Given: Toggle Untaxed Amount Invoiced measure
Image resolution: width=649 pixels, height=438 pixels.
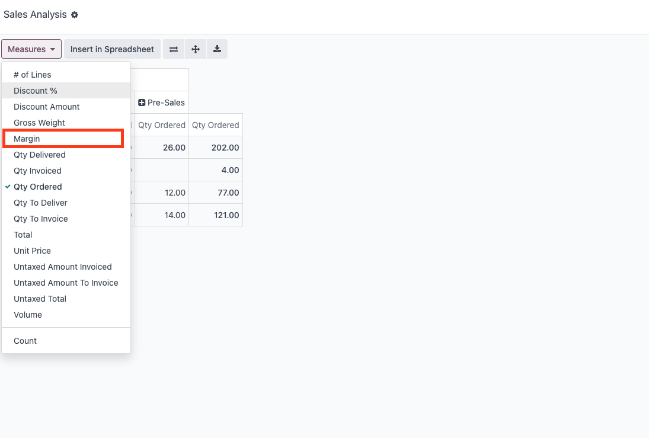Looking at the screenshot, I should 66,267.
